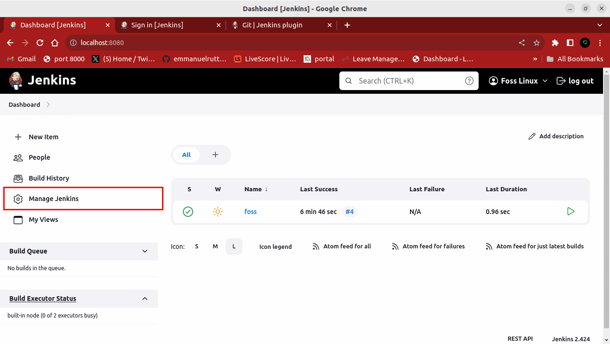
Task: Open the Foss Linux user dropdown
Action: point(519,81)
